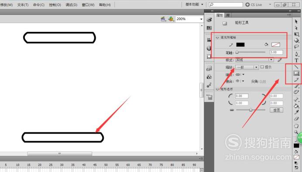The width and height of the screenshot is (302, 172).
Task: Open the 控制(O) menu
Action: [55, 5]
